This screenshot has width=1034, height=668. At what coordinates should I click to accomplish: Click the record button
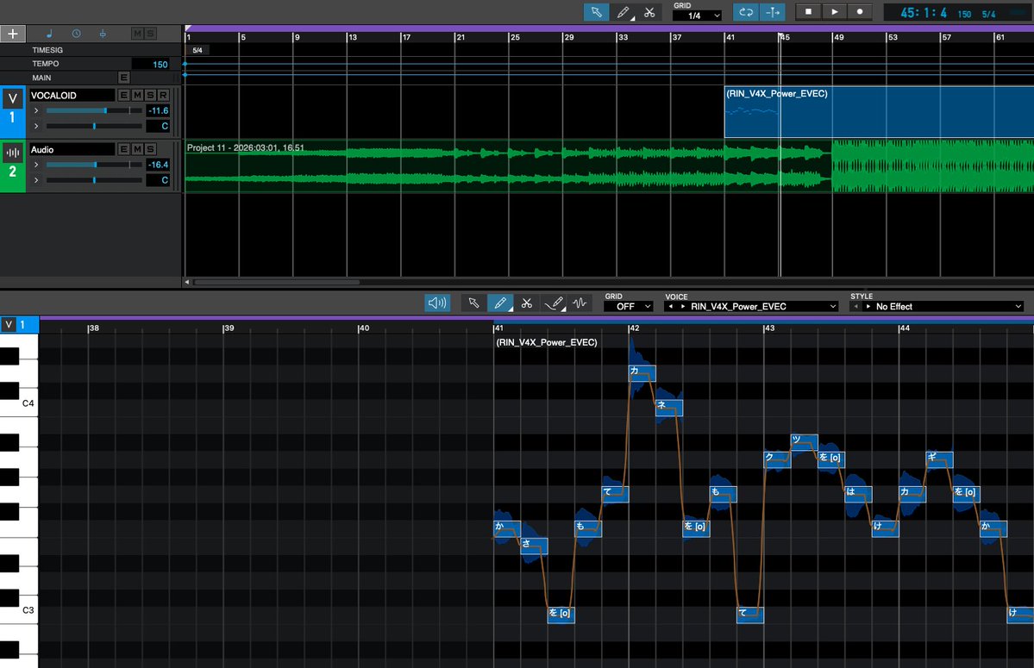click(x=859, y=11)
